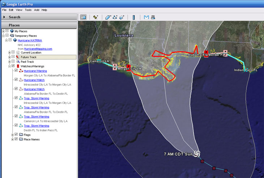Expand the Flags folder node
The image size is (264, 178).
12,135
